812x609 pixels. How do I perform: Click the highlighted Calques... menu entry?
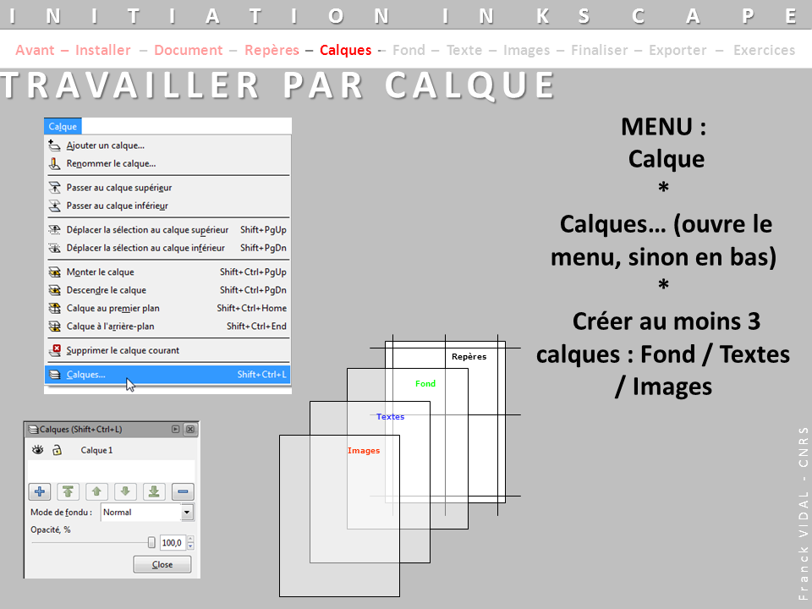coord(167,375)
